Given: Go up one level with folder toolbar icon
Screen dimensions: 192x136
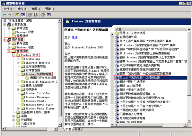Looking at the screenshot, I should (x=17, y=15).
